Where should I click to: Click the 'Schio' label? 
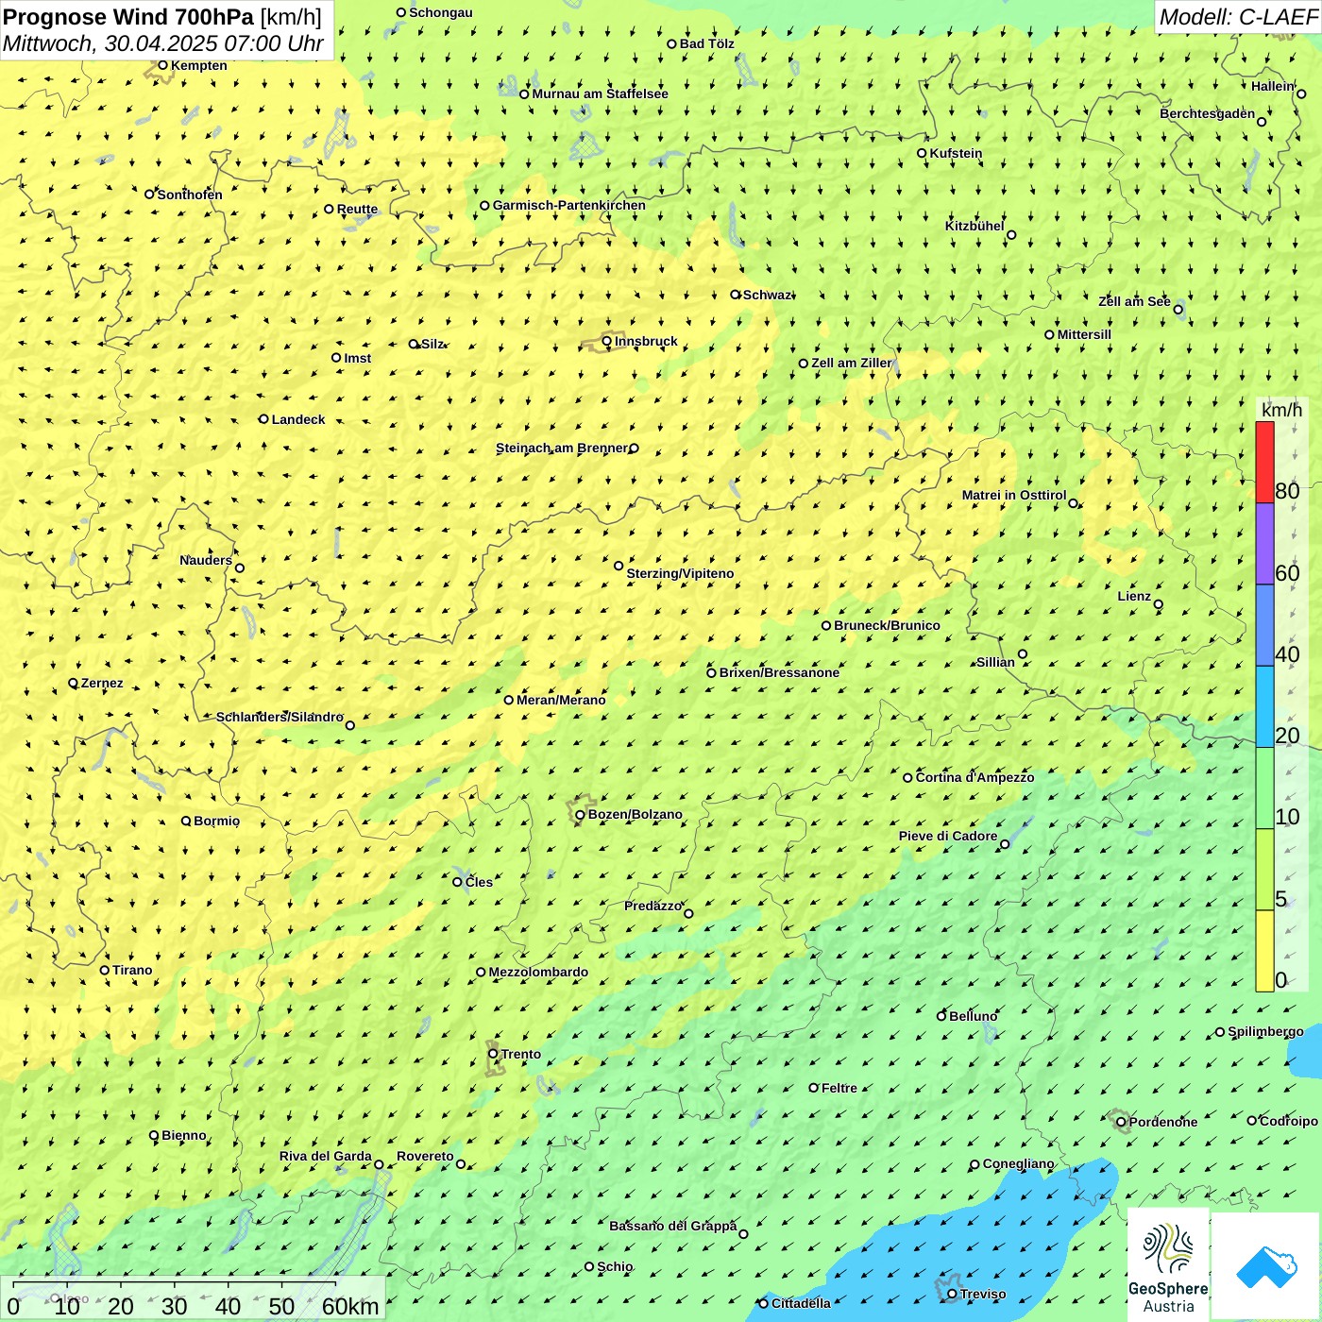(615, 1266)
